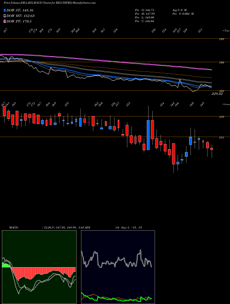
Task: Click the MACD parameters '(12,26,9)' text
Action: [x=48, y=228]
